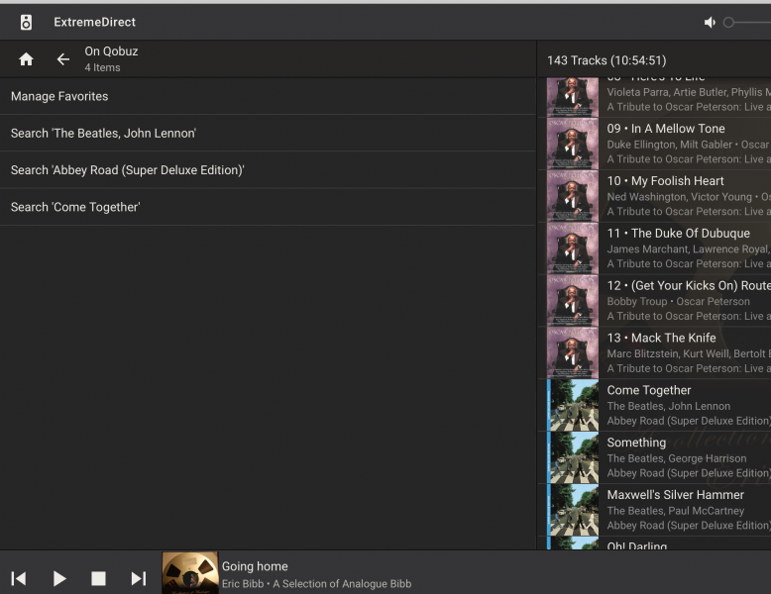771x594 pixels.
Task: Skip to previous track
Action: [x=19, y=578]
